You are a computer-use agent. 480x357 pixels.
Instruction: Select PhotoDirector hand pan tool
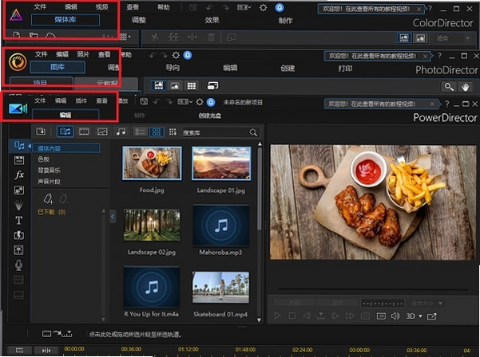(466, 87)
